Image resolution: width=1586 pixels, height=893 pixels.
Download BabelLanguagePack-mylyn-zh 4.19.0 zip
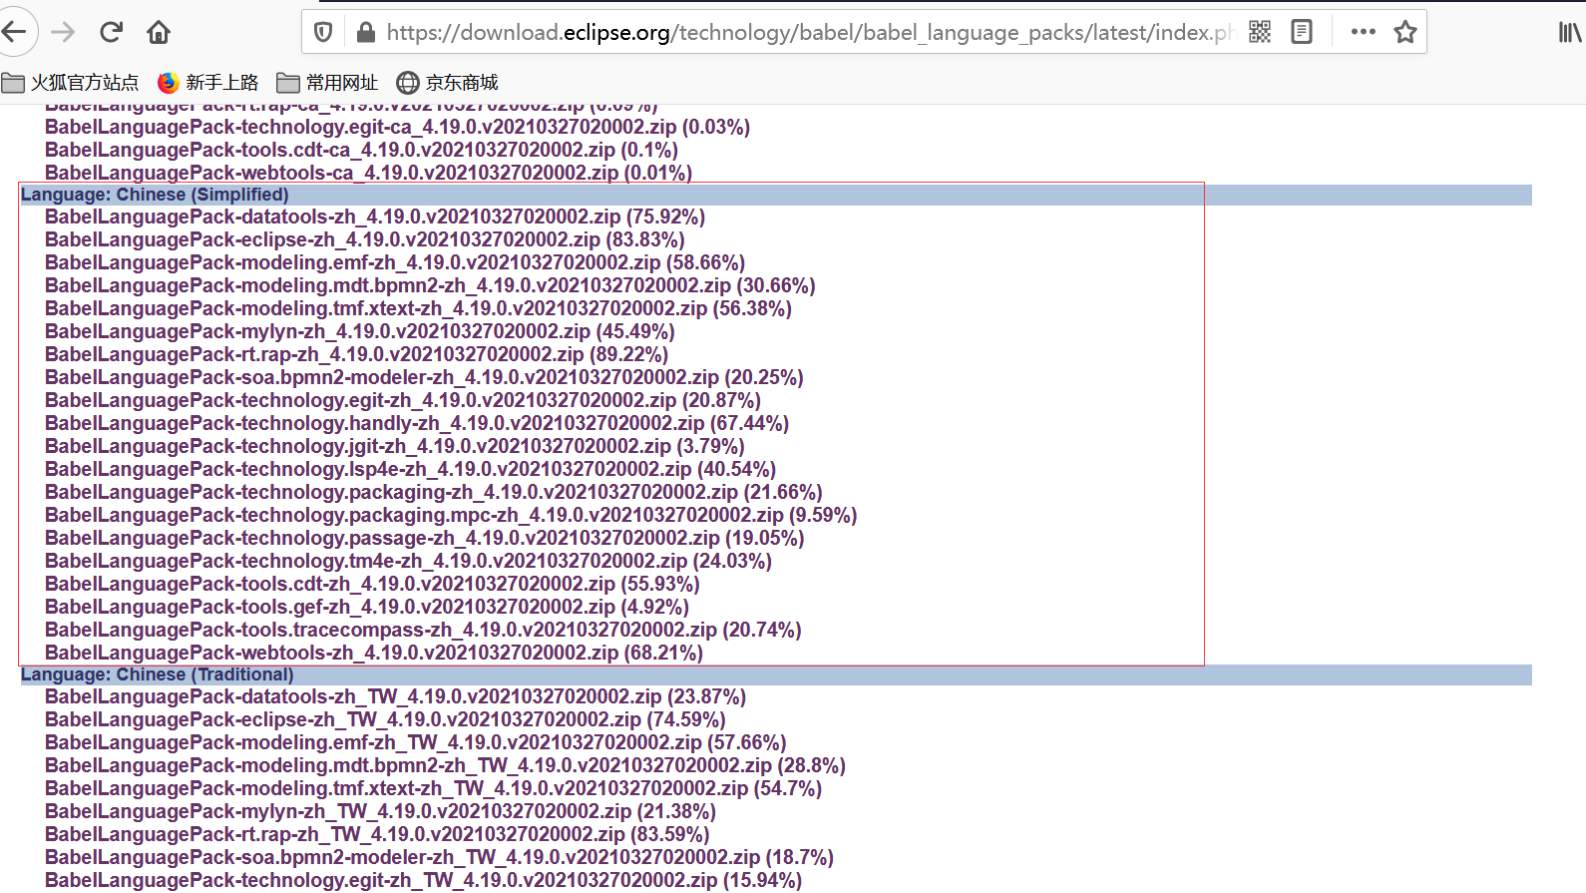click(360, 331)
